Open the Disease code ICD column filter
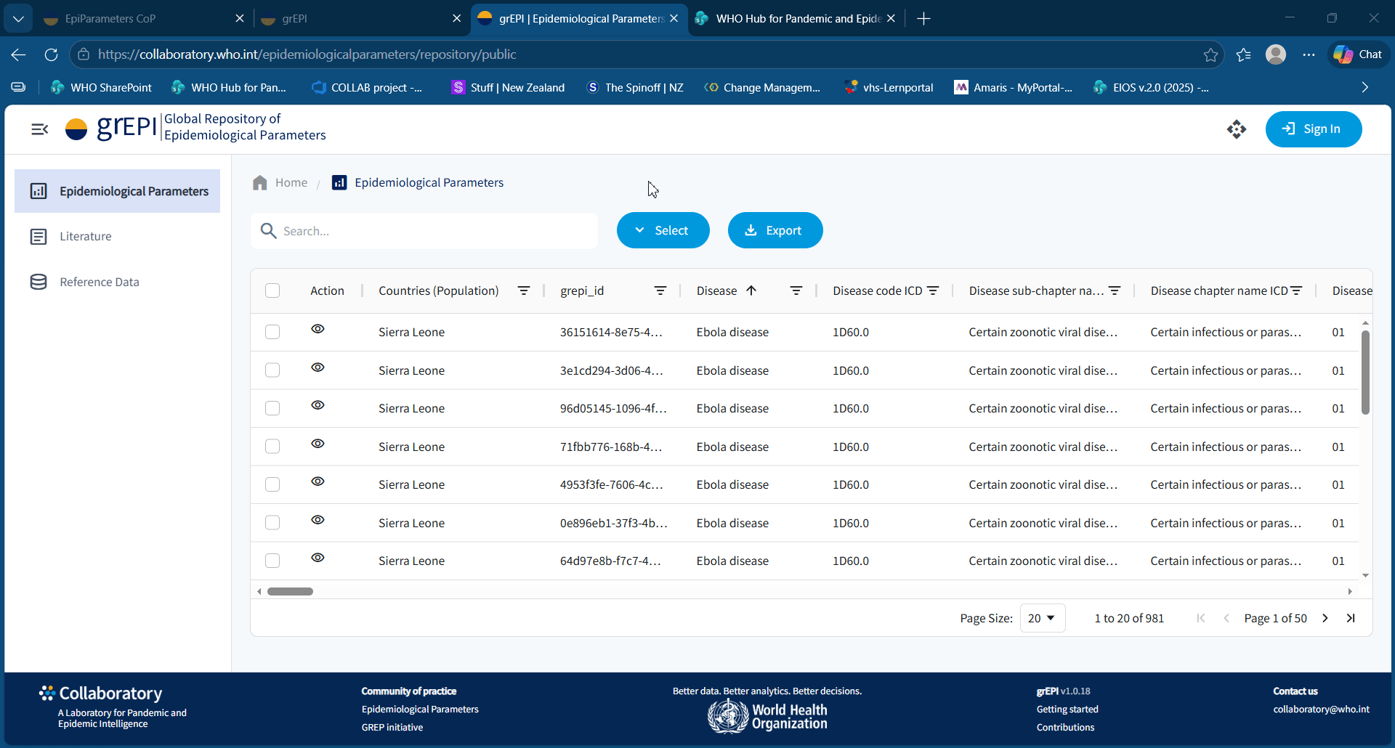This screenshot has height=748, width=1395. tap(933, 290)
